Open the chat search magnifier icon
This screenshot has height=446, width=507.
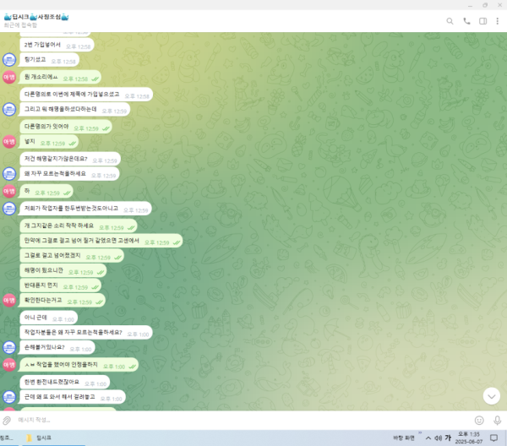(450, 21)
